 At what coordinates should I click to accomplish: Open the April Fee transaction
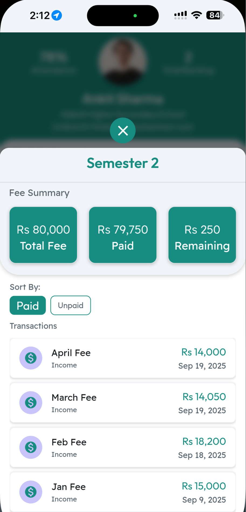point(123,358)
